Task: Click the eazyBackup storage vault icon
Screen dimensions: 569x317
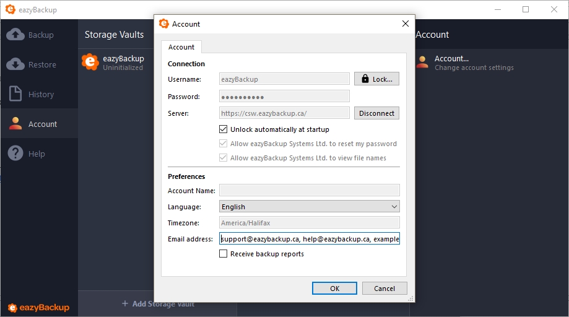Action: [90, 62]
